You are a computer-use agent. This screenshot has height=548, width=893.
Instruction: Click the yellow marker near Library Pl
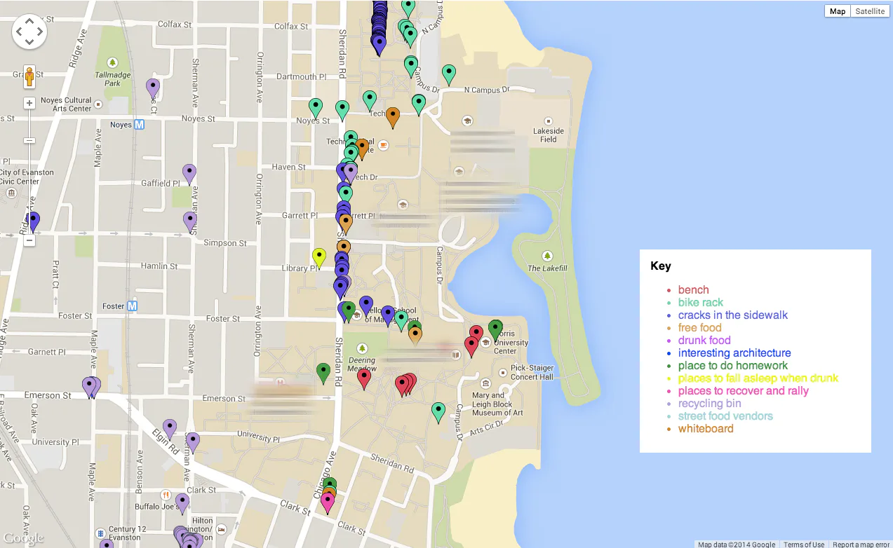point(319,257)
